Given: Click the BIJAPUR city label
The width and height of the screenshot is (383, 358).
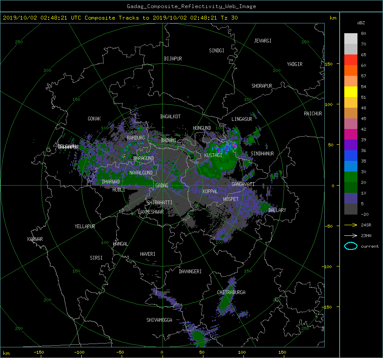Looking at the screenshot, I should point(173,59).
